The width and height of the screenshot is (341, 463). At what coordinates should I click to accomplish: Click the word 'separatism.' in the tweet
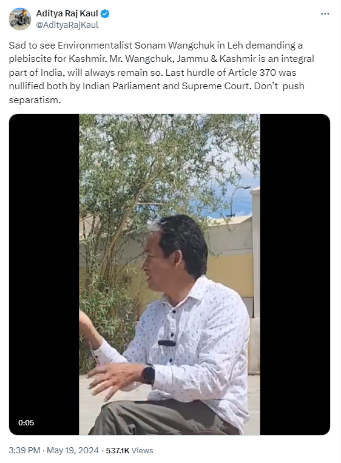35,100
